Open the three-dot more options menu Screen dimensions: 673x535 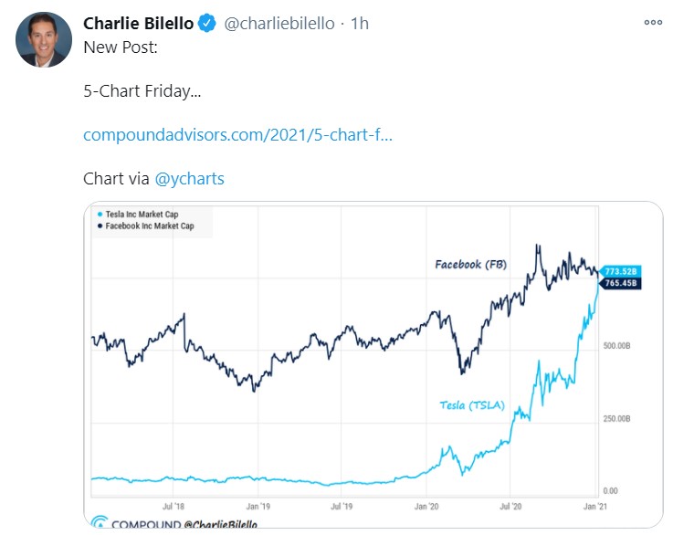click(x=652, y=23)
